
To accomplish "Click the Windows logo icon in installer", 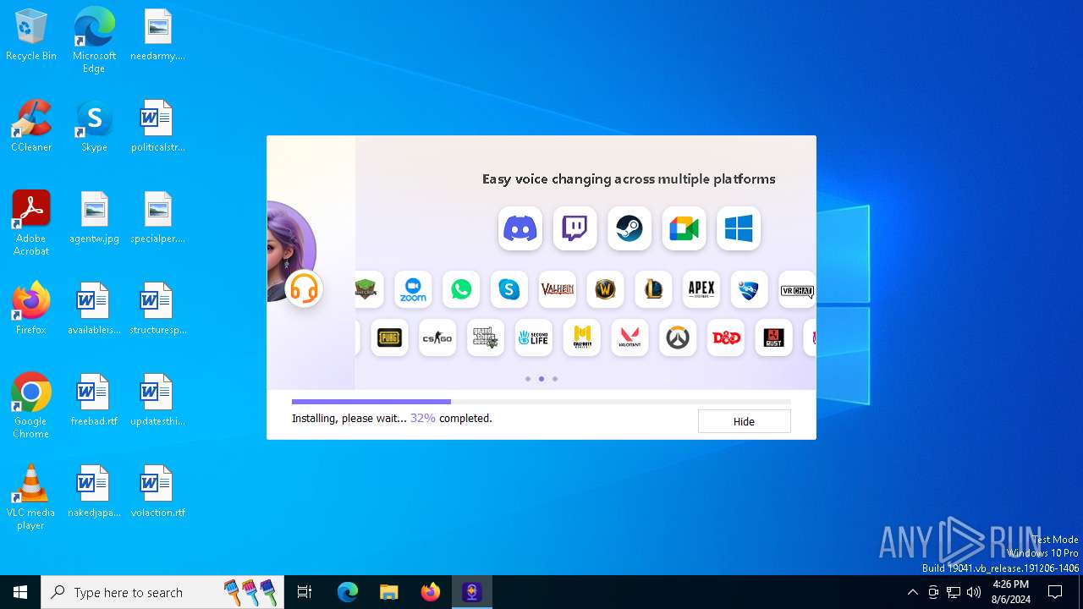I will pyautogui.click(x=739, y=228).
